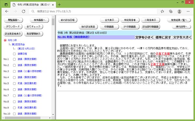Click 標準に戻す to reset text size
Screen dimensions: 195x121
163,37
